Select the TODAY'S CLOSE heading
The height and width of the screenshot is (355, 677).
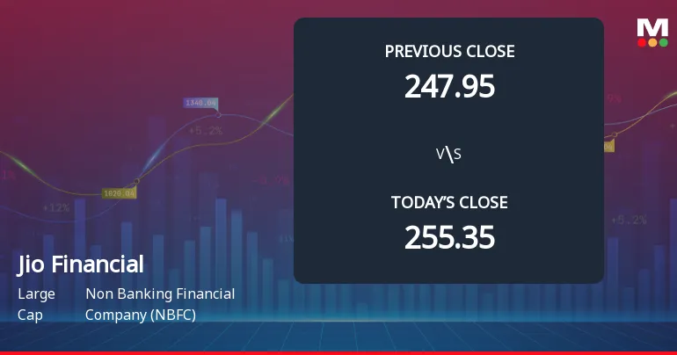tap(449, 202)
